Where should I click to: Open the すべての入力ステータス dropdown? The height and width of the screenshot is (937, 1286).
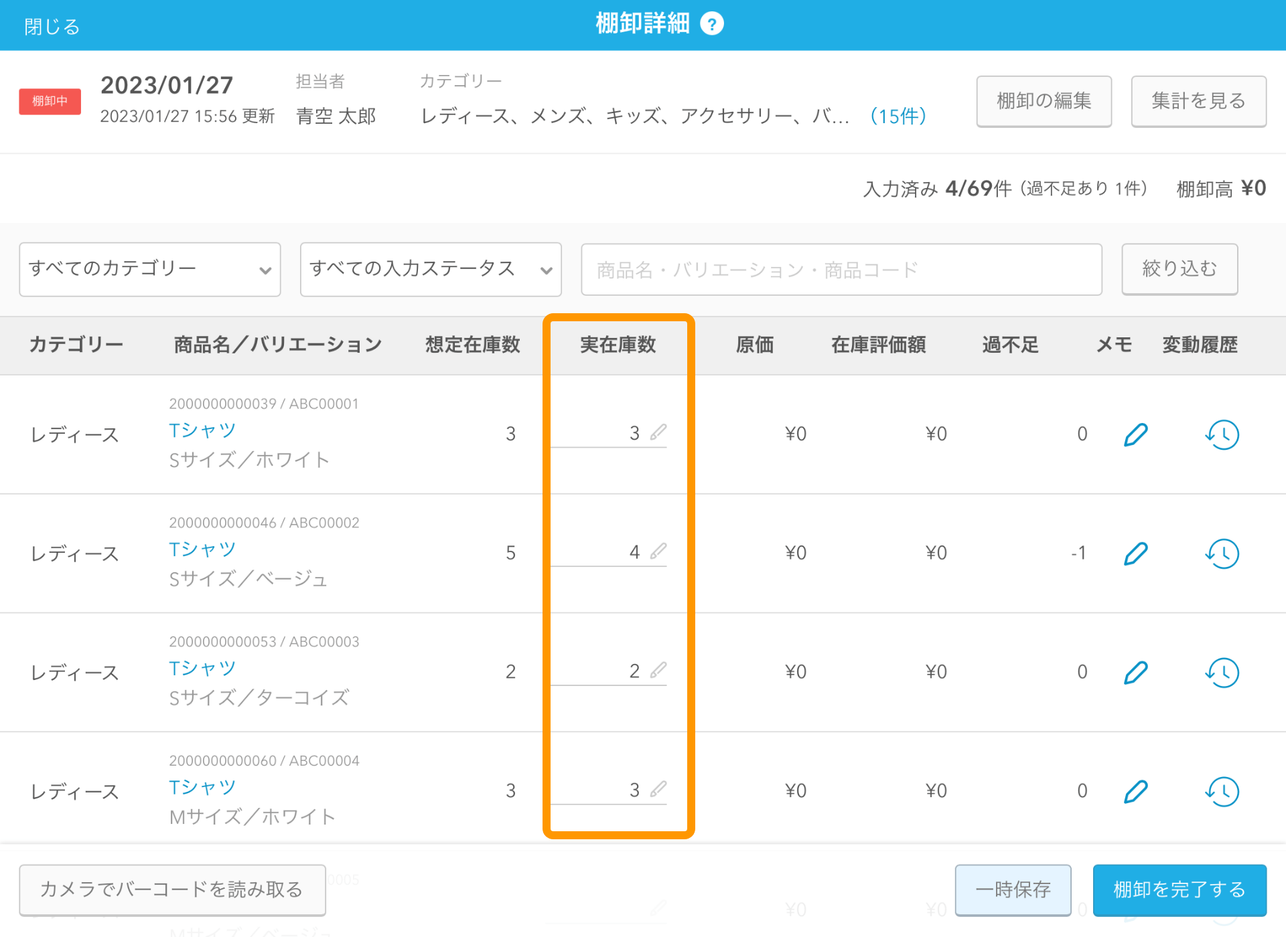click(x=431, y=269)
